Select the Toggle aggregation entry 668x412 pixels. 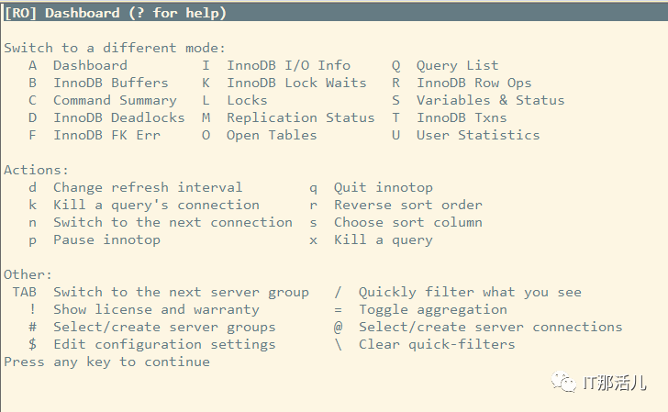tap(433, 310)
